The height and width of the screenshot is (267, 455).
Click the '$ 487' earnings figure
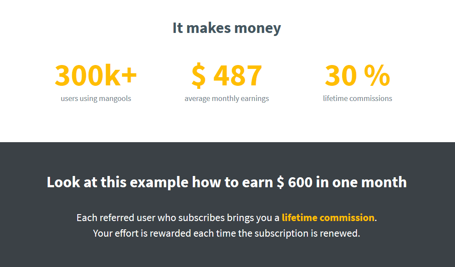(x=227, y=75)
